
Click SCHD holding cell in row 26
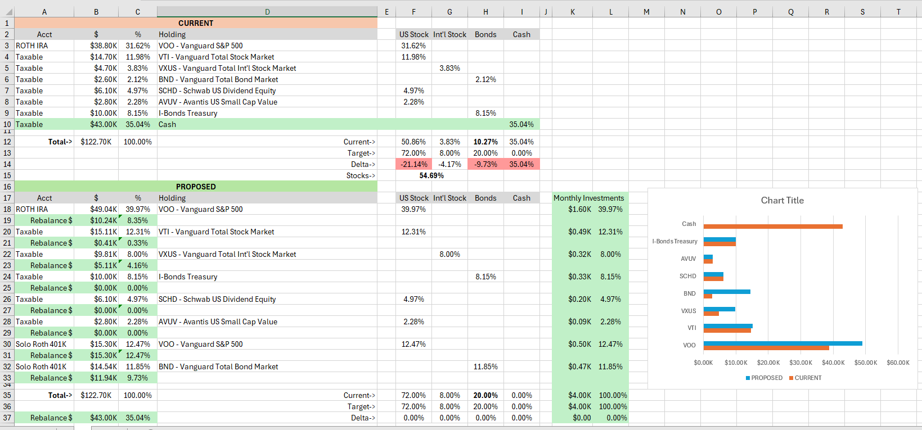click(267, 299)
